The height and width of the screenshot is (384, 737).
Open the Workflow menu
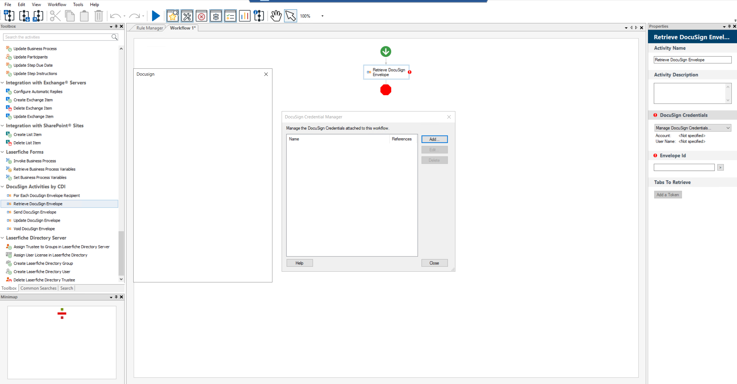[57, 4]
